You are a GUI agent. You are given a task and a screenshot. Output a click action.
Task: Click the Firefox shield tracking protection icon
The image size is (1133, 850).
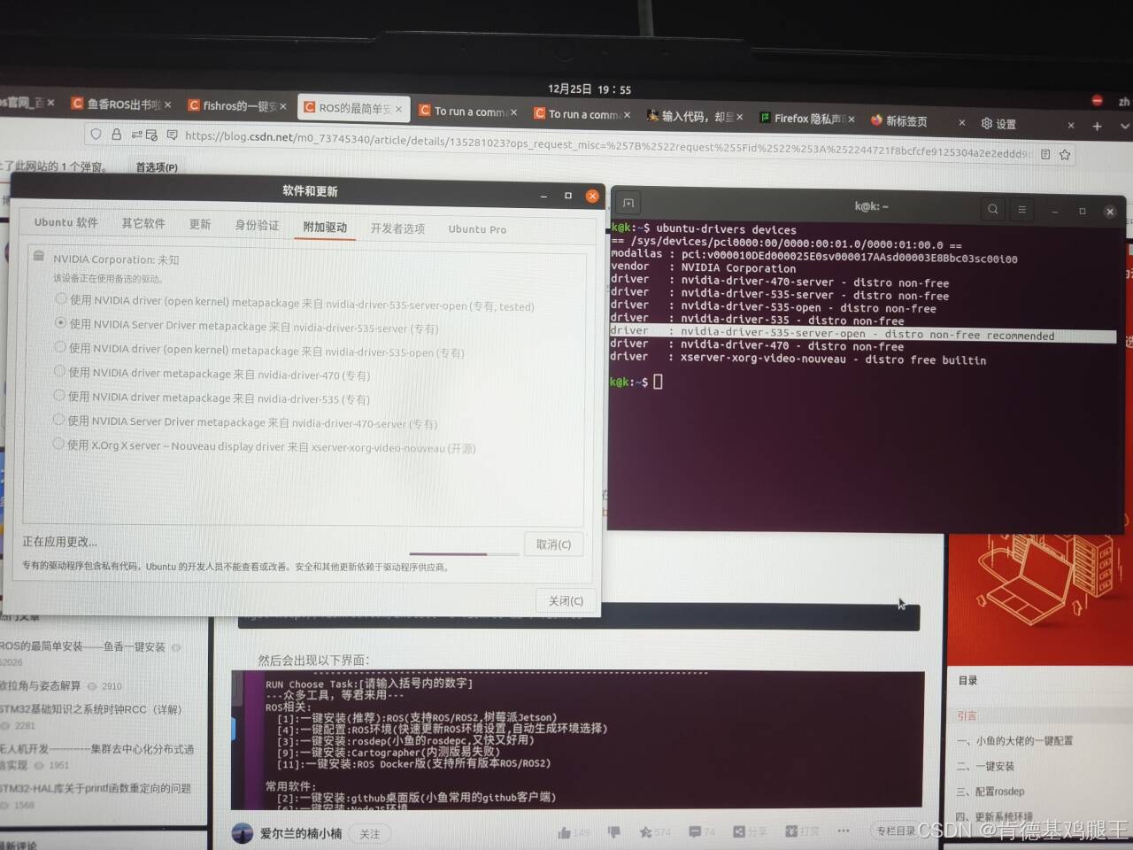(96, 134)
